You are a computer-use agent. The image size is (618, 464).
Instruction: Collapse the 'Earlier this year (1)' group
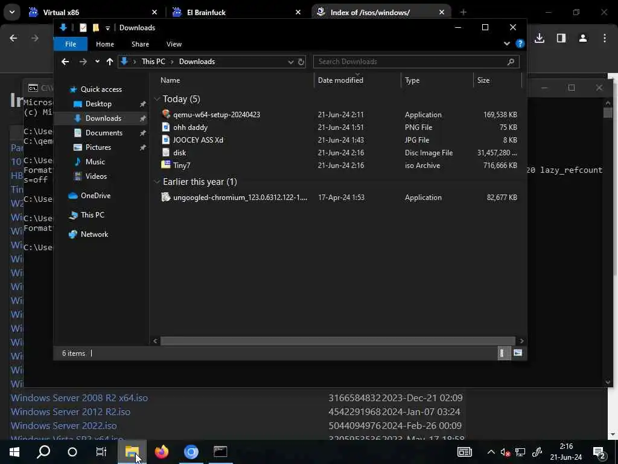click(158, 181)
